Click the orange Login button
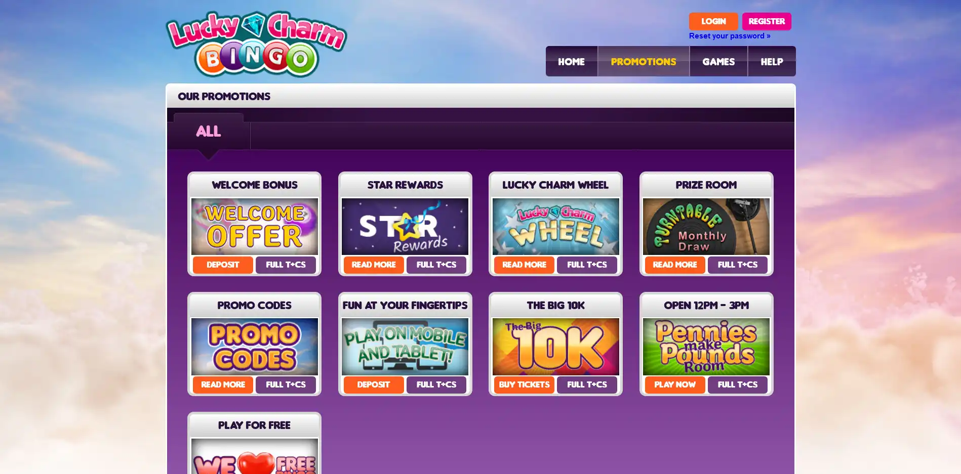961x474 pixels. click(x=713, y=21)
